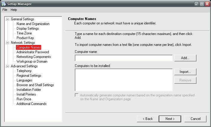Click the Import... button
Screen dimensions: 211x127
(x=185, y=72)
